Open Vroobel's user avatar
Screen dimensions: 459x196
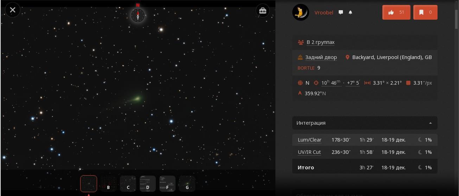[301, 12]
